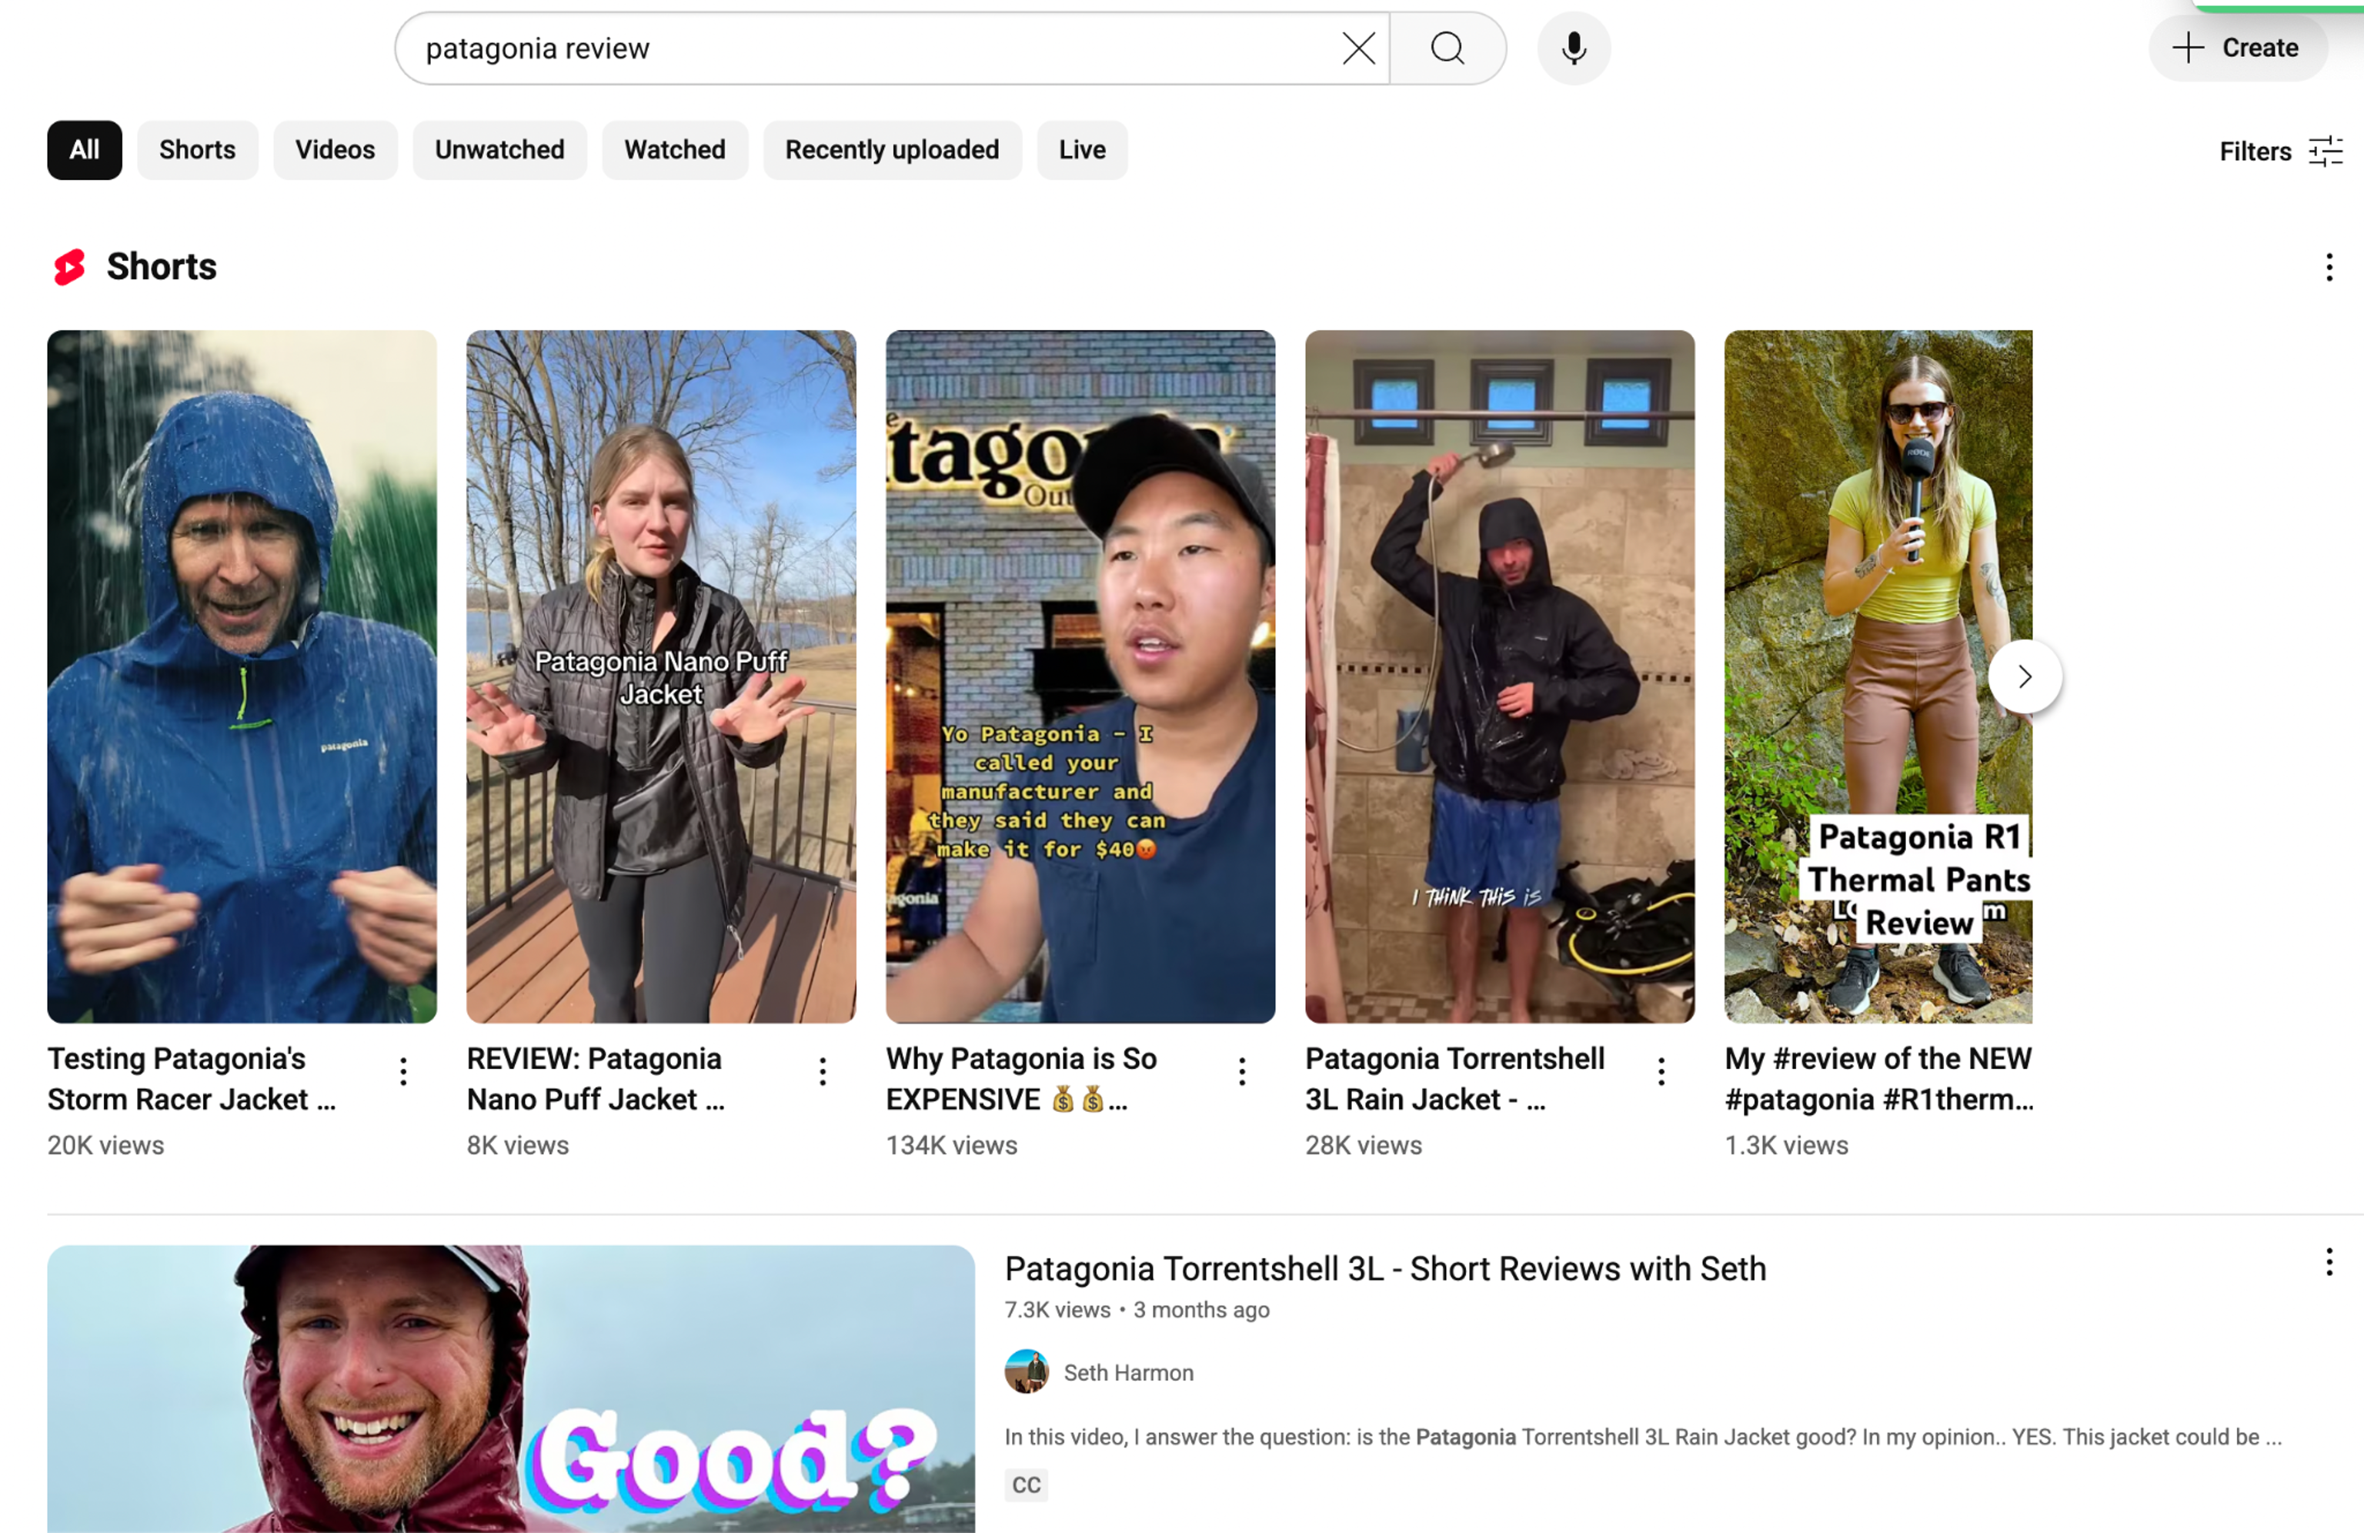The height and width of the screenshot is (1533, 2364).
Task: Click title Why Patagonia is So EXPENSIVE
Action: (x=1021, y=1079)
